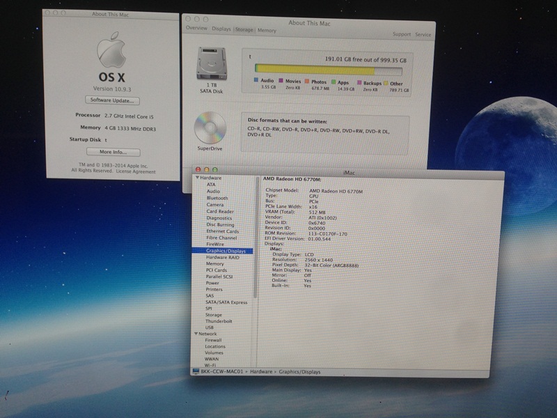Minimize the iMac System Information window
The image size is (557, 418).
206,169
